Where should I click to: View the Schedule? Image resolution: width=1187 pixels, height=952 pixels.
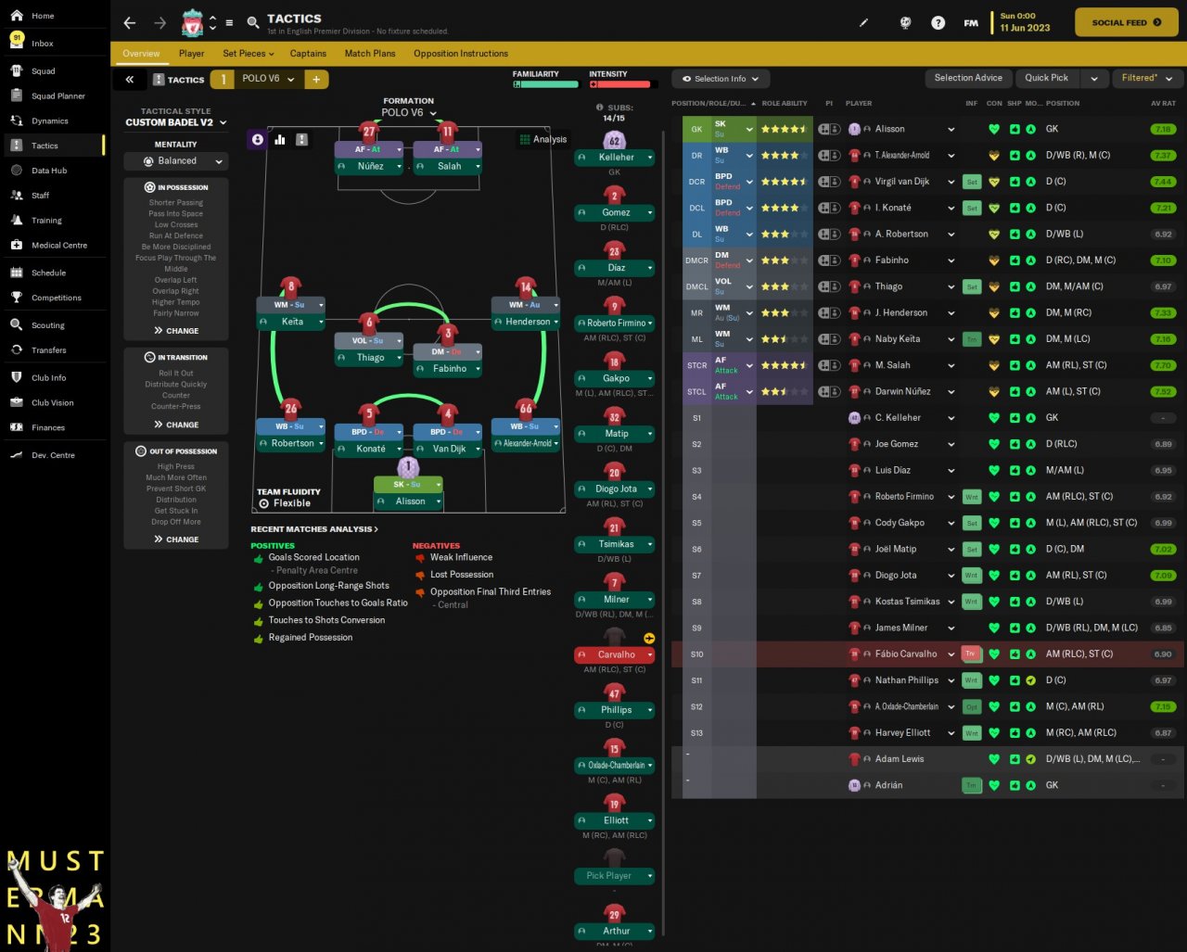(48, 273)
